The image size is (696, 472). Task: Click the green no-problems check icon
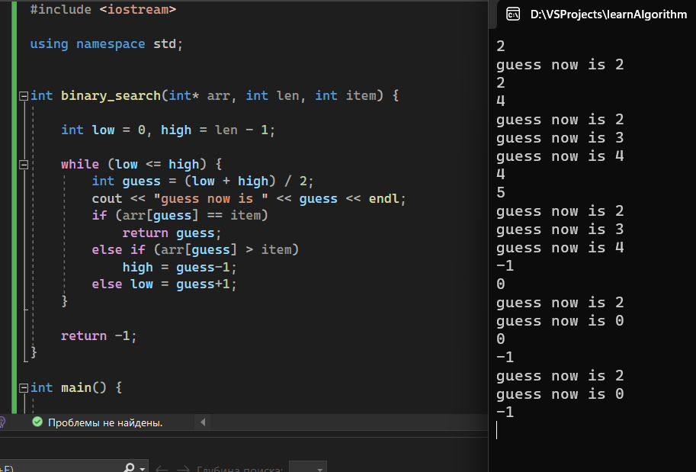click(37, 422)
